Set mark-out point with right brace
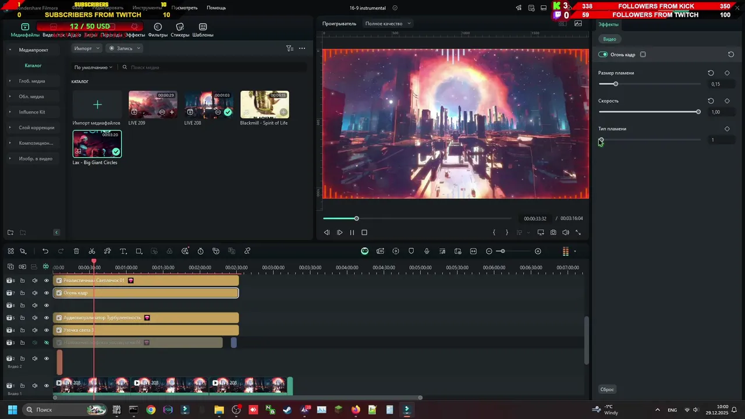 click(x=506, y=232)
